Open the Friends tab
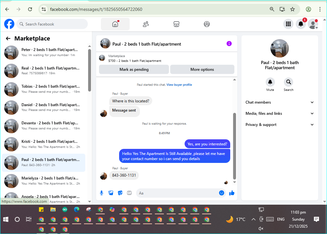The height and width of the screenshot is (234, 327). click(146, 24)
